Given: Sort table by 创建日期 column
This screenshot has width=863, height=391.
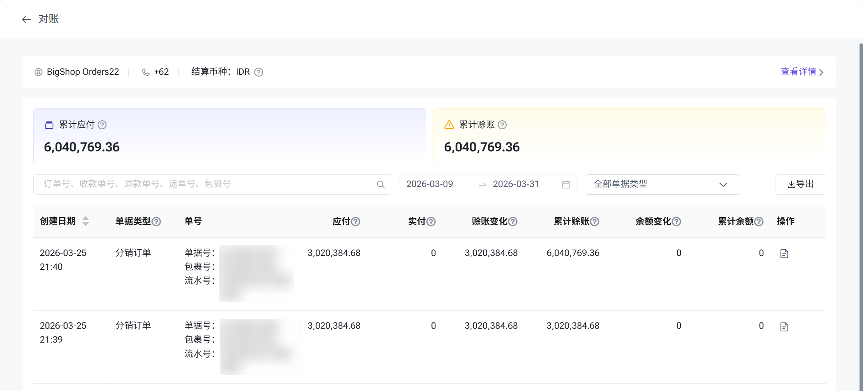Looking at the screenshot, I should (86, 221).
